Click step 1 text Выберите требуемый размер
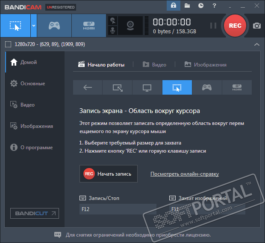Screen dimensions: 265x243 (x=130, y=143)
